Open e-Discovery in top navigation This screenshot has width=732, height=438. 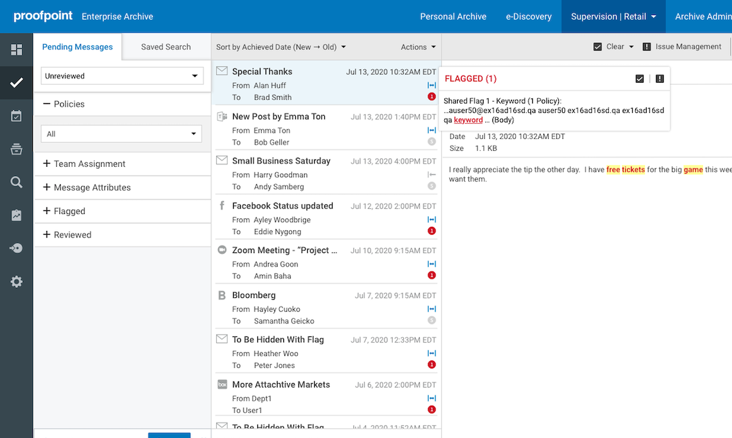(528, 16)
